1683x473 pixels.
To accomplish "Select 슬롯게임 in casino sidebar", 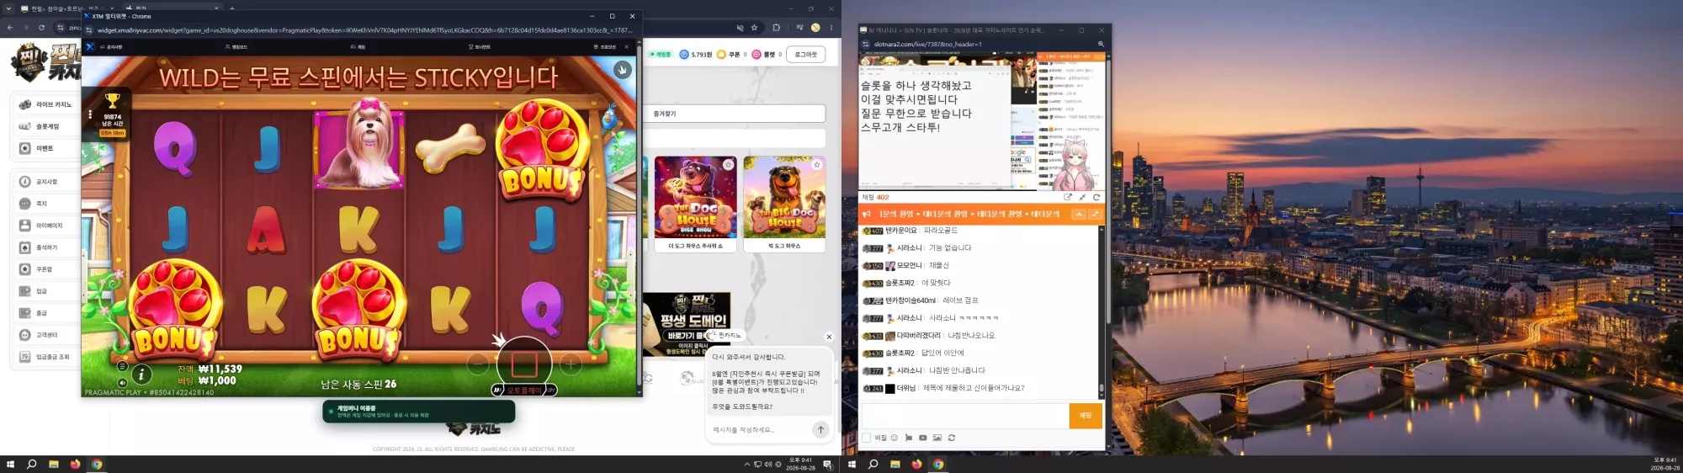I will click(x=46, y=126).
